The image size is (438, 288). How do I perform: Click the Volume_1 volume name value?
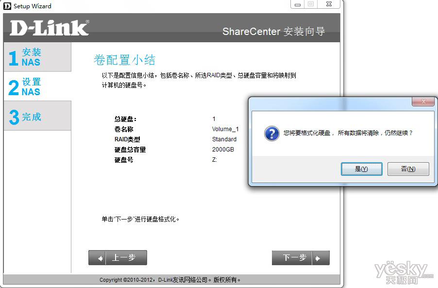tap(225, 129)
